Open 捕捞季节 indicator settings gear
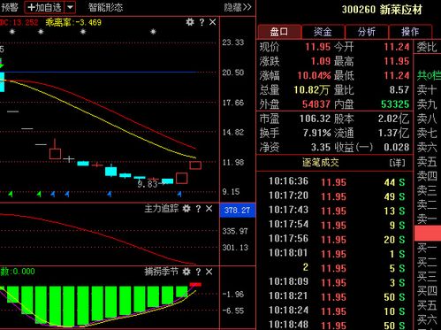This screenshot has width=441, height=330. [x=186, y=272]
